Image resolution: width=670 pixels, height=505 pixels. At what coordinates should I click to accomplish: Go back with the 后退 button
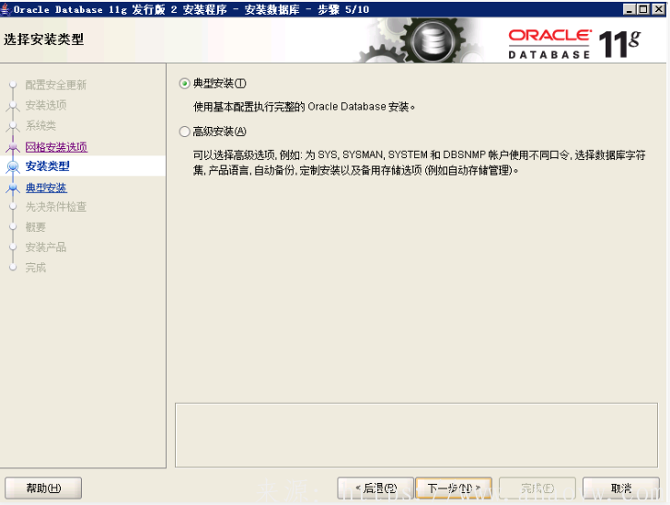click(374, 488)
